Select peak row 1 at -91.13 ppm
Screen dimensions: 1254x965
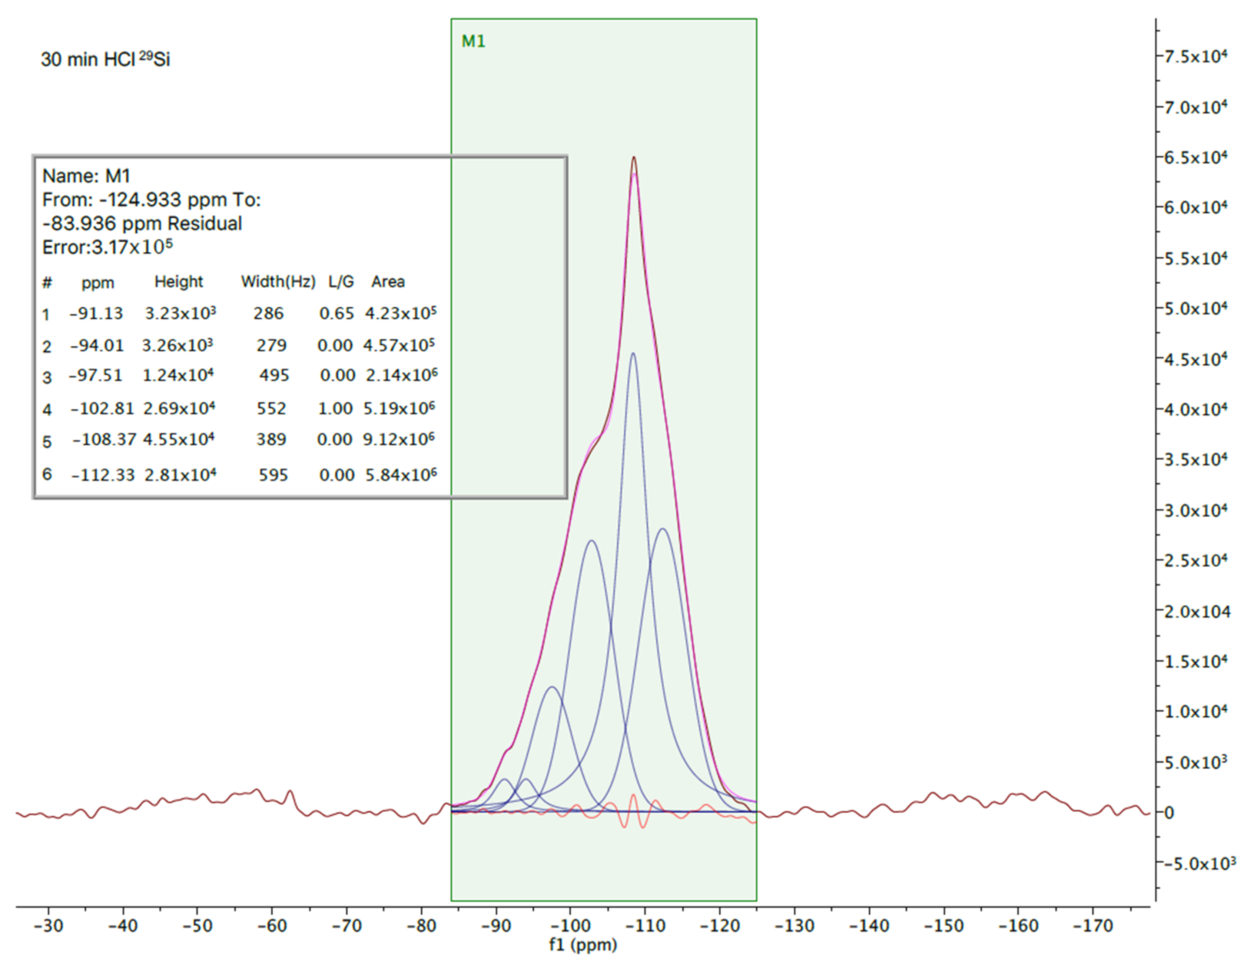coord(96,313)
